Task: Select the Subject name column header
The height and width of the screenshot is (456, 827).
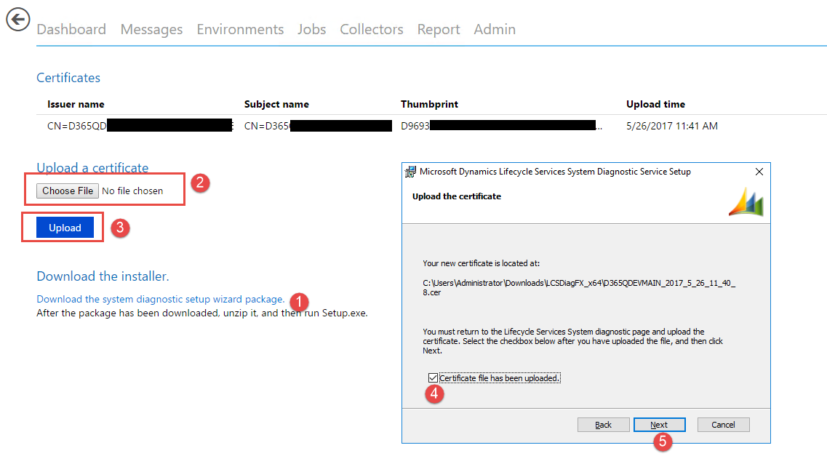Action: point(276,105)
